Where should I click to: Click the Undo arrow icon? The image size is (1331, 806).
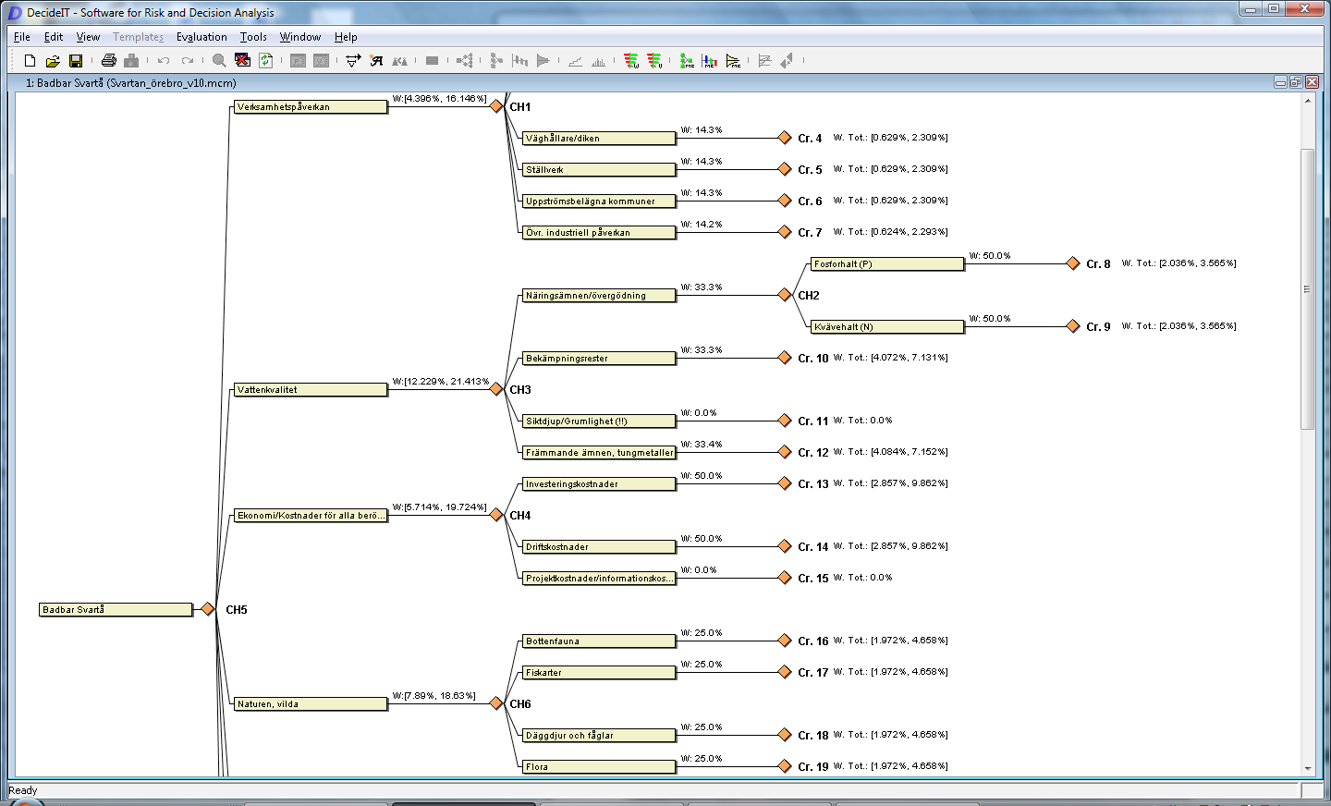point(164,61)
